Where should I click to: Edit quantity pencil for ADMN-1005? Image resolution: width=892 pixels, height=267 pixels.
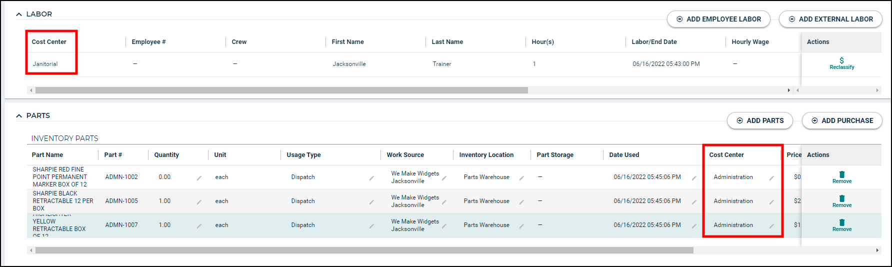tap(199, 202)
